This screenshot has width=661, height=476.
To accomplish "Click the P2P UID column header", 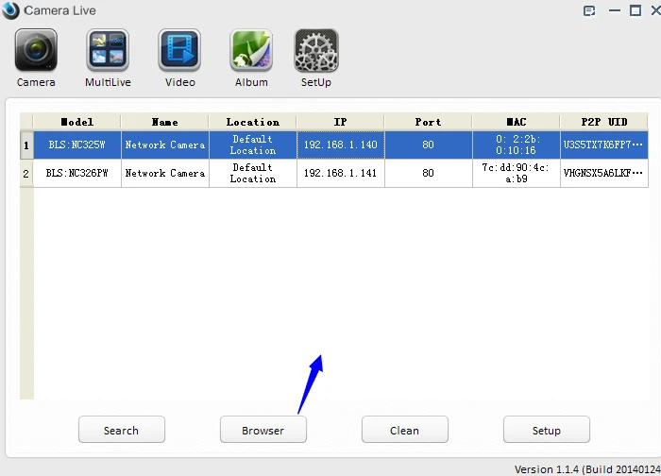I will point(603,122).
